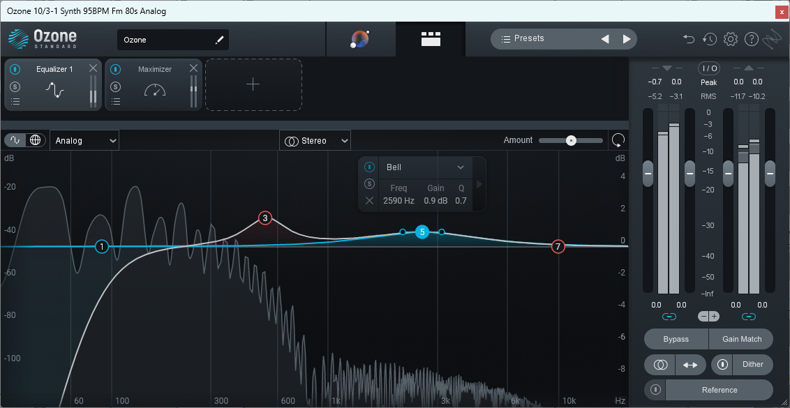Viewport: 790px width, 408px height.
Task: Open the session history clock icon
Action: [x=709, y=38]
